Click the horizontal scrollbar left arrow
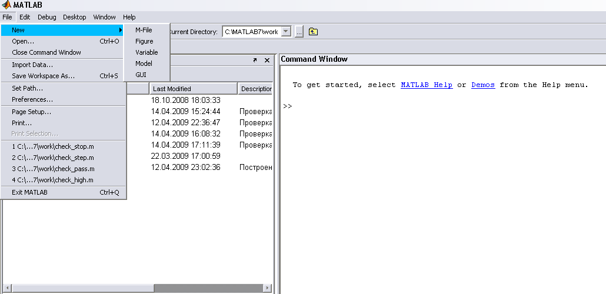 click(7, 288)
